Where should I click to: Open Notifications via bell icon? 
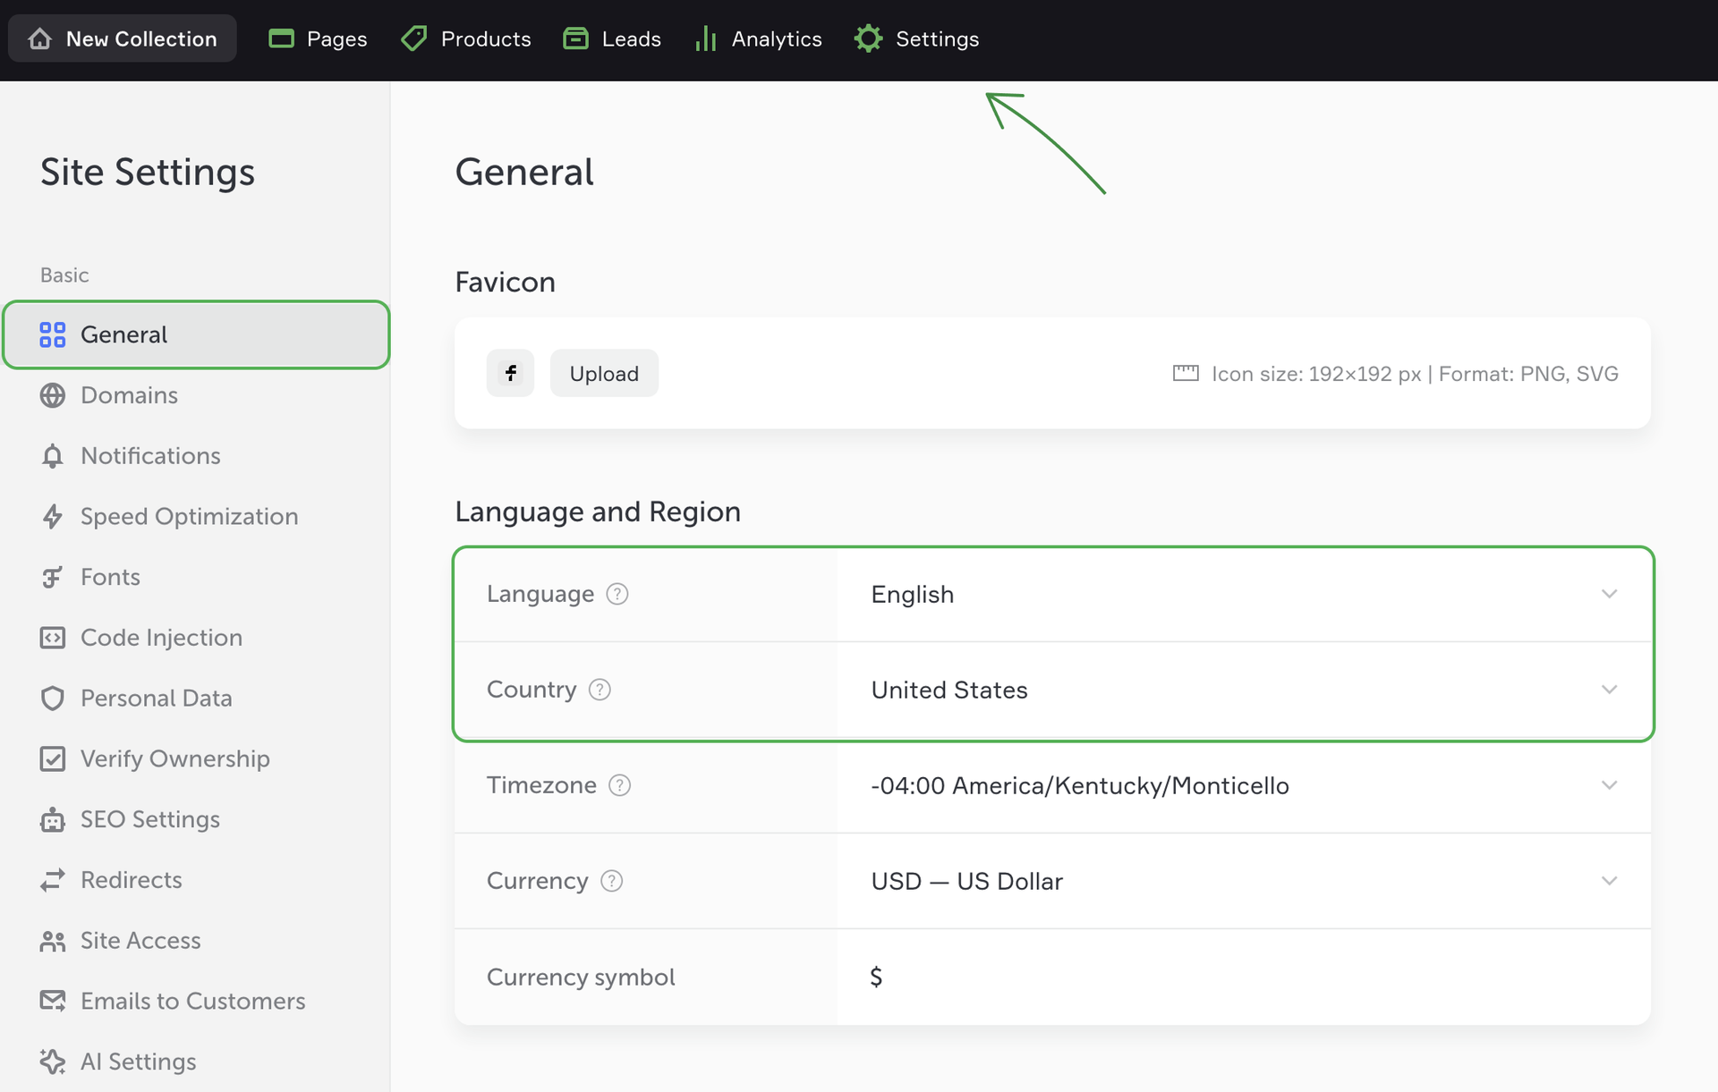pyautogui.click(x=53, y=456)
